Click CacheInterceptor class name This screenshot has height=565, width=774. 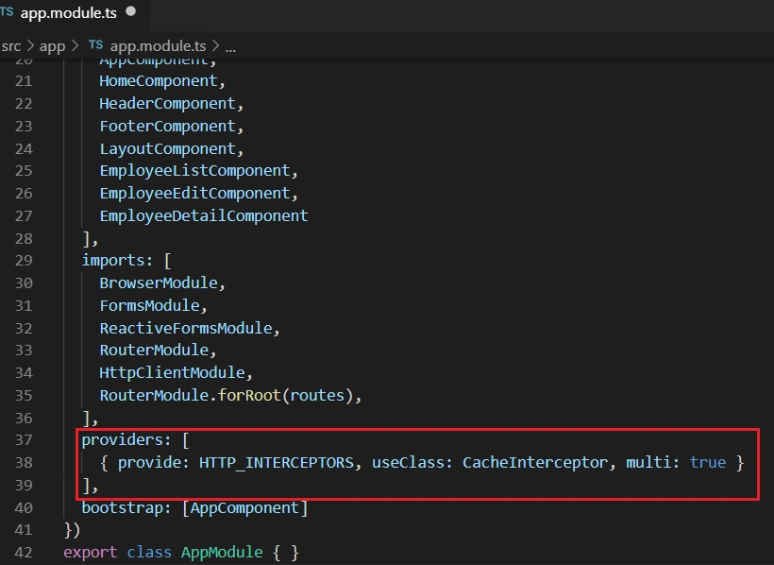(x=534, y=463)
